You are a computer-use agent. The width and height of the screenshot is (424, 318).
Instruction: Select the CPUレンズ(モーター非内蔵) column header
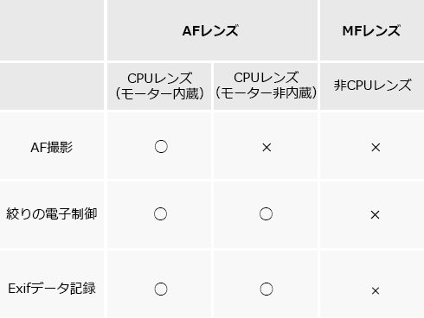(266, 86)
